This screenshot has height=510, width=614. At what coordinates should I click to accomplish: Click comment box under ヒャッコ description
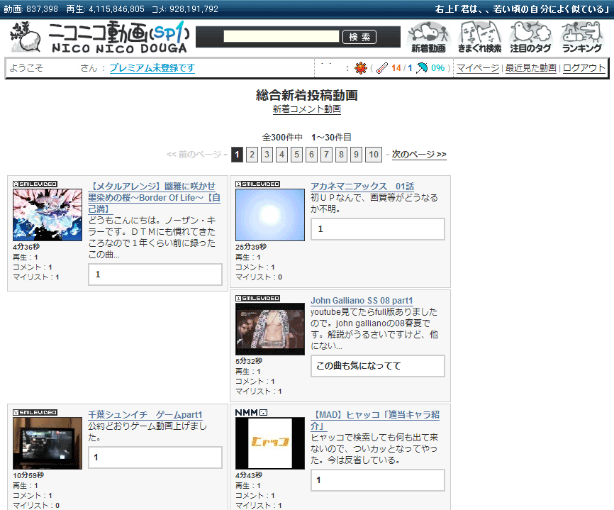click(378, 479)
